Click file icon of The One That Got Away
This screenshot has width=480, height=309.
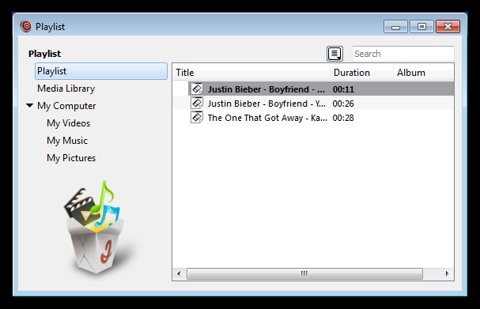pos(197,118)
